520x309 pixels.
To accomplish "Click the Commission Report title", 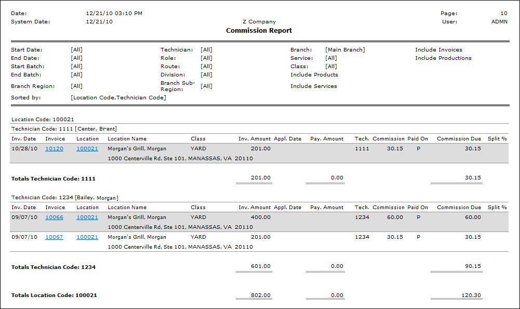I will (x=259, y=31).
